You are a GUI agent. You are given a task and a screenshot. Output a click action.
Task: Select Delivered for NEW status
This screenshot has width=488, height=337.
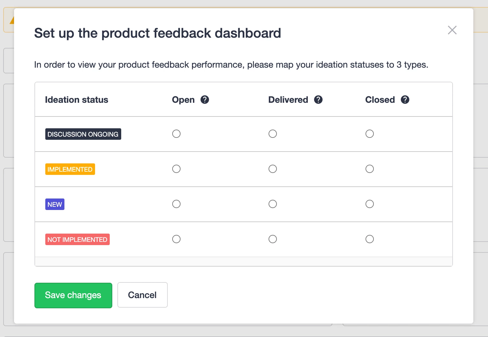pyautogui.click(x=273, y=204)
